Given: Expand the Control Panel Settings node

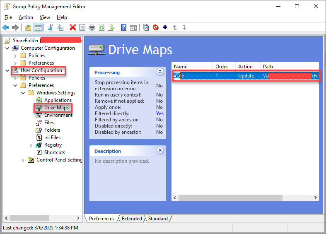Looking at the screenshot, I should [23, 160].
